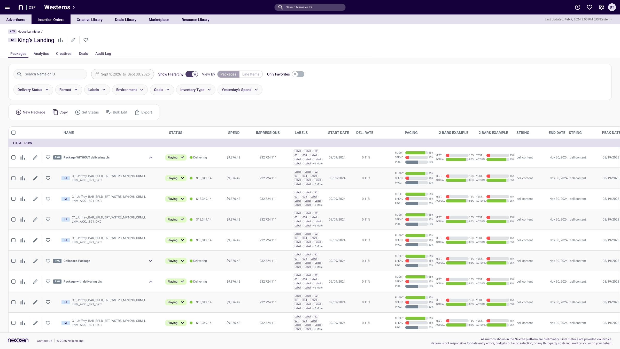
Task: Open the hamburger menu icon top left
Action: pos(7,7)
